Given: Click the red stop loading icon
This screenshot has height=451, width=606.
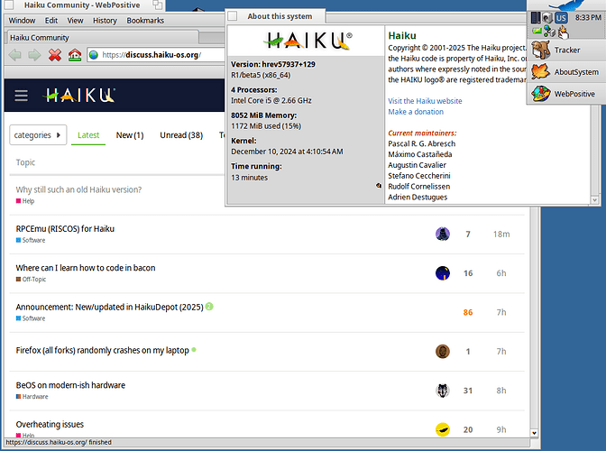Looking at the screenshot, I should (x=55, y=55).
